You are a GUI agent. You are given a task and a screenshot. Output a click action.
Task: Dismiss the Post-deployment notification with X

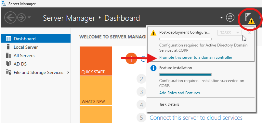pos(249,33)
